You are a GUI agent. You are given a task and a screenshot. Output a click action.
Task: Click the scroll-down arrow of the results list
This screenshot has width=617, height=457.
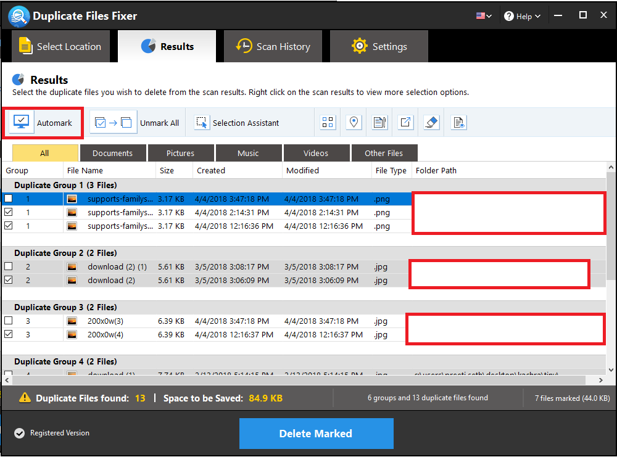click(x=611, y=369)
